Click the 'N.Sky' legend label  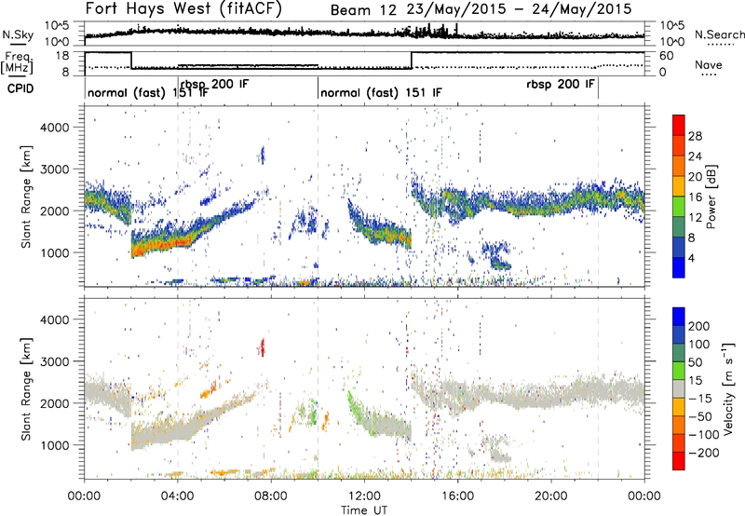tap(18, 34)
